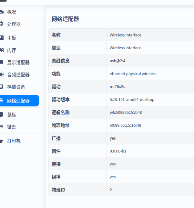Select the firmware value 0.0.00-b1
Screen dimensions: 194x208
[118, 151]
